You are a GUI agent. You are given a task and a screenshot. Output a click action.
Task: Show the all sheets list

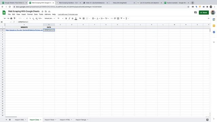point(10,120)
